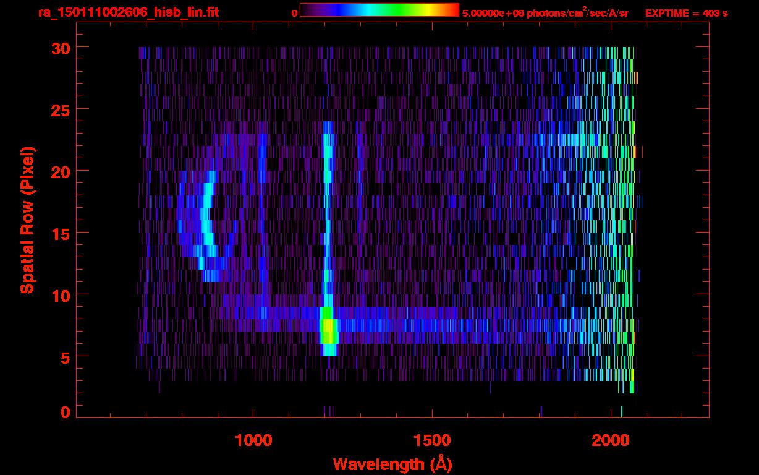Image resolution: width=759 pixels, height=475 pixels.
Task: Click the rainbow color scale bar
Action: 380,10
